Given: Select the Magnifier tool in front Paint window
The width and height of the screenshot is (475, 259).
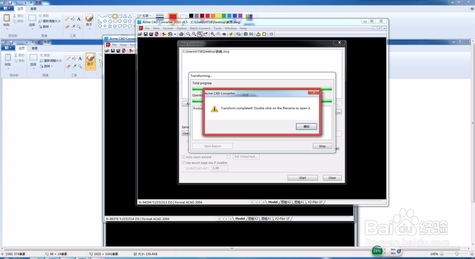Looking at the screenshot, I should point(79,27).
